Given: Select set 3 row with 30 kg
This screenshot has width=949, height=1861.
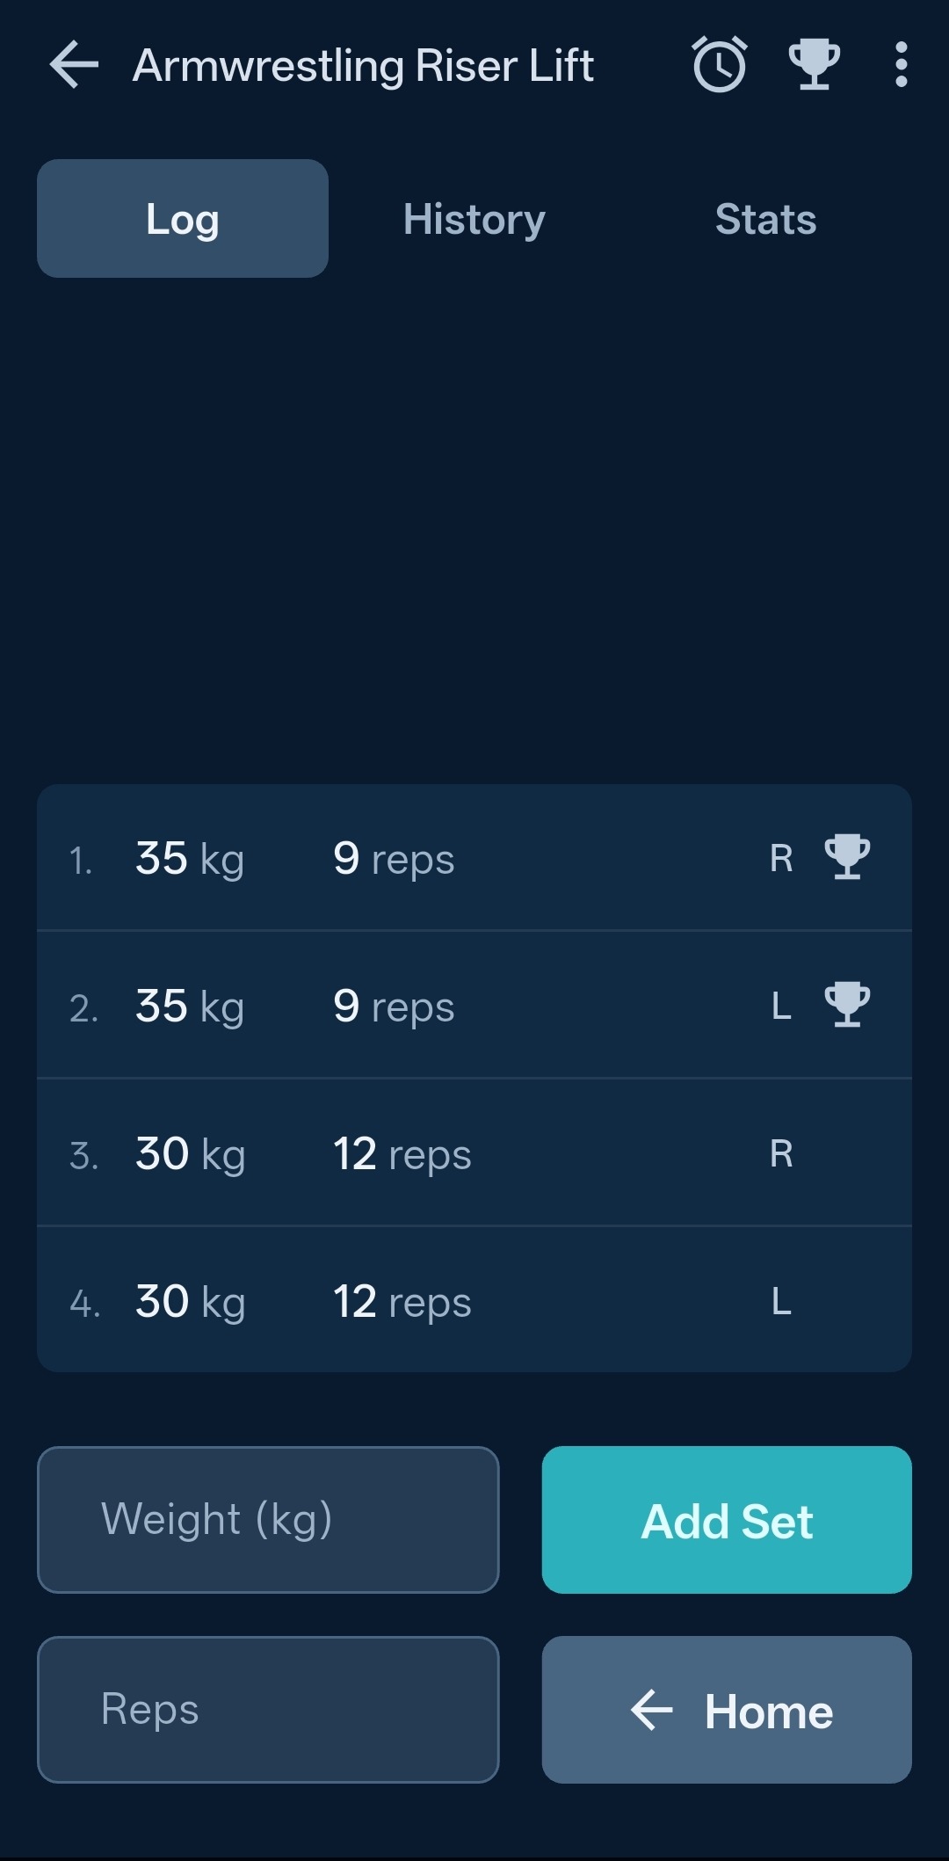Looking at the screenshot, I should tap(395, 1153).
